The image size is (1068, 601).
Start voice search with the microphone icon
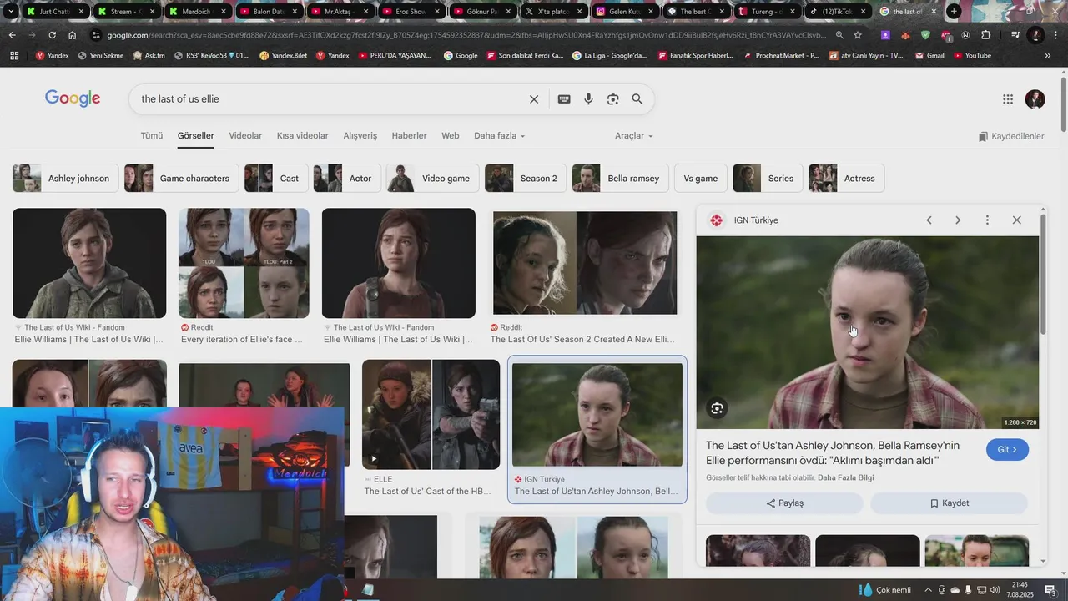588,99
